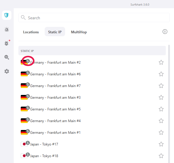
Task: Open the VPN shield sidebar icon
Action: coord(6,15)
